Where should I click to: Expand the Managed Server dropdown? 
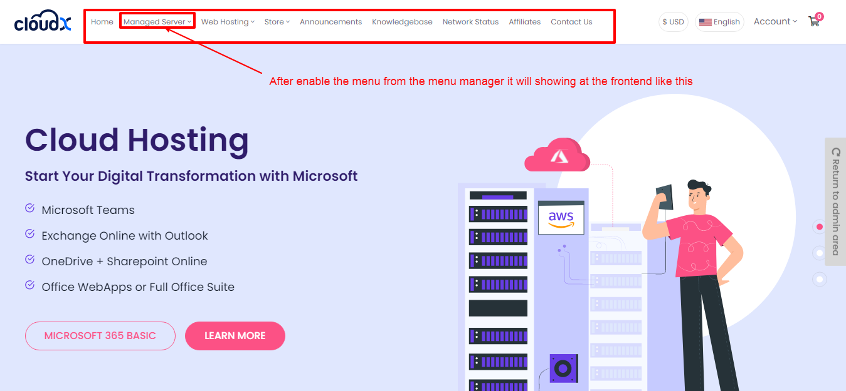[x=157, y=22]
